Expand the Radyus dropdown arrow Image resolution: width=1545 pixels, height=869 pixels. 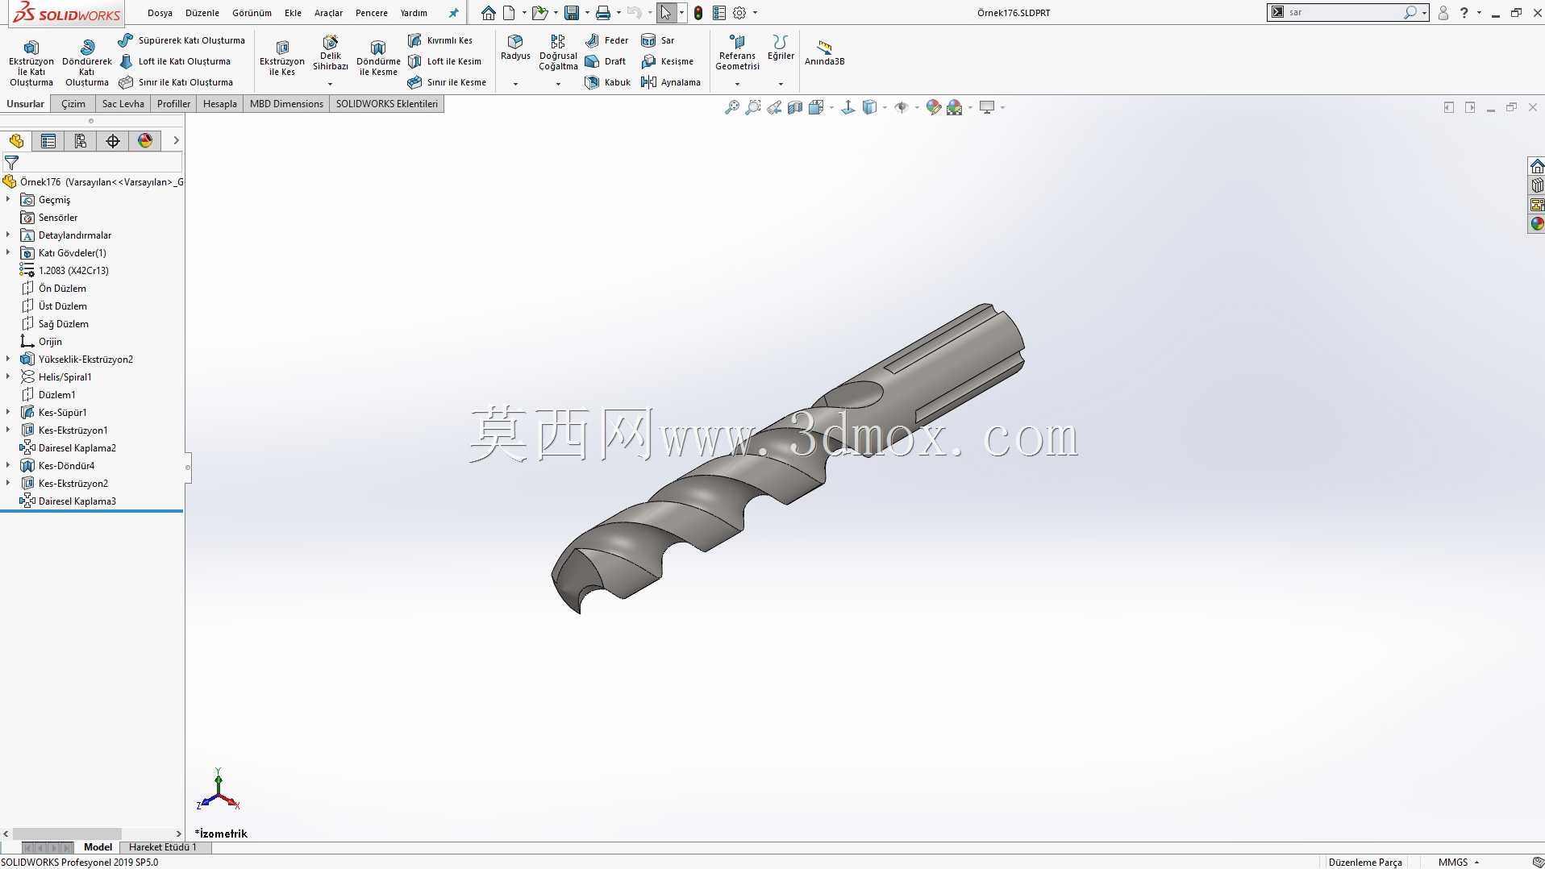pyautogui.click(x=515, y=84)
